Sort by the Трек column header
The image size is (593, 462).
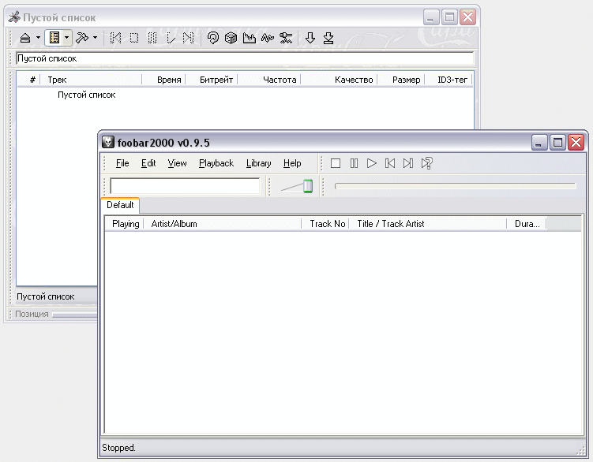[x=91, y=80]
